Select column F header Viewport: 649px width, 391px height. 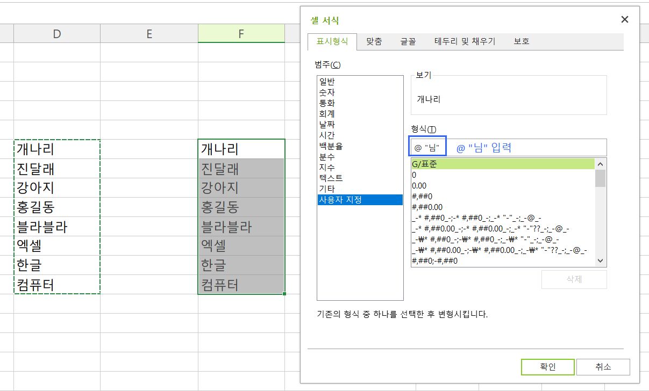[x=241, y=34]
